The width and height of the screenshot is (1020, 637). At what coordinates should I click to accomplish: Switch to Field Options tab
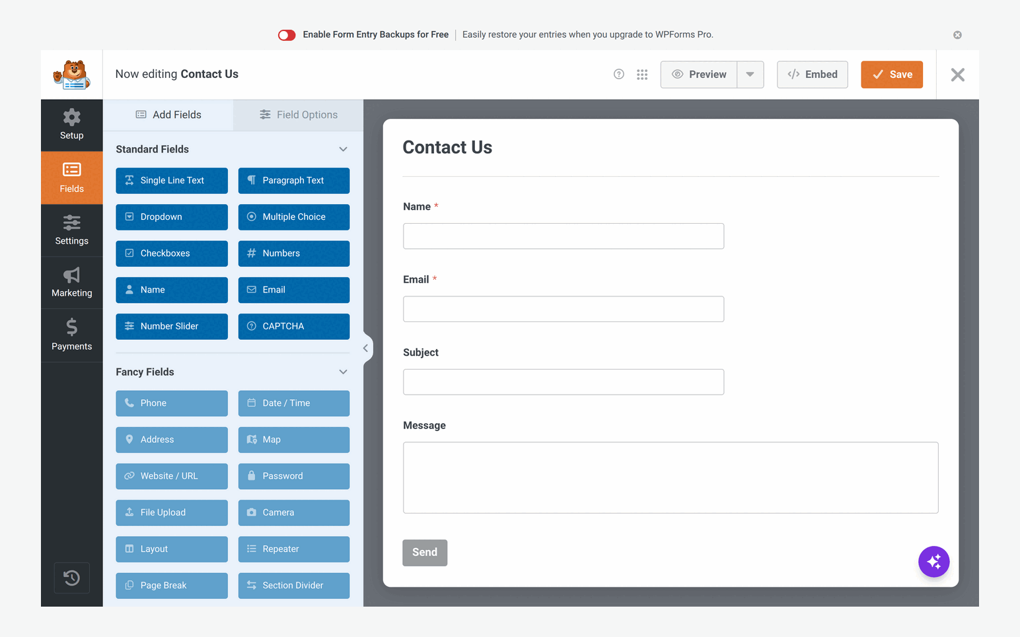tap(298, 115)
